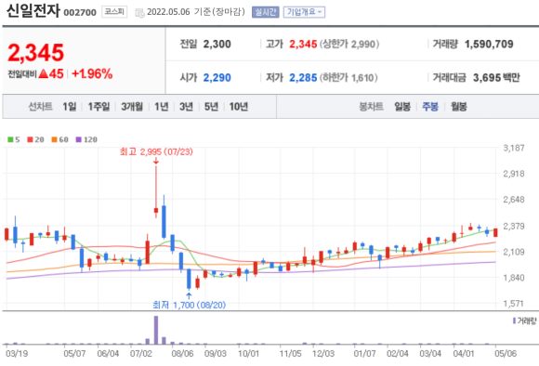The height and width of the screenshot is (366, 539).
Task: Click the 저가 value 2,285
Action: [x=303, y=78]
